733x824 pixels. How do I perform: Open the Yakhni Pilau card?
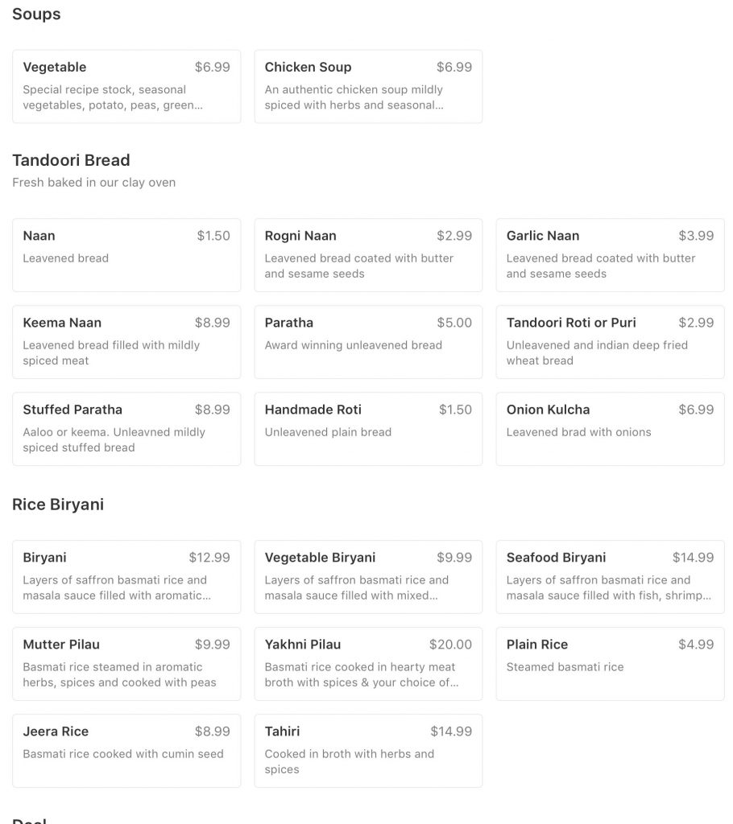coord(368,663)
